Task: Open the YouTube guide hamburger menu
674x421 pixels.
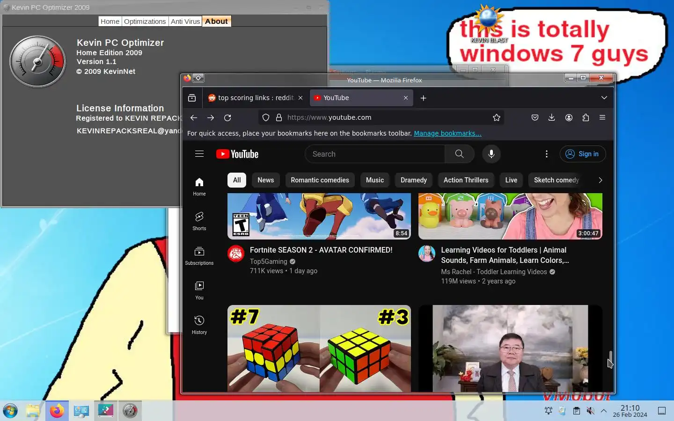Action: tap(199, 154)
